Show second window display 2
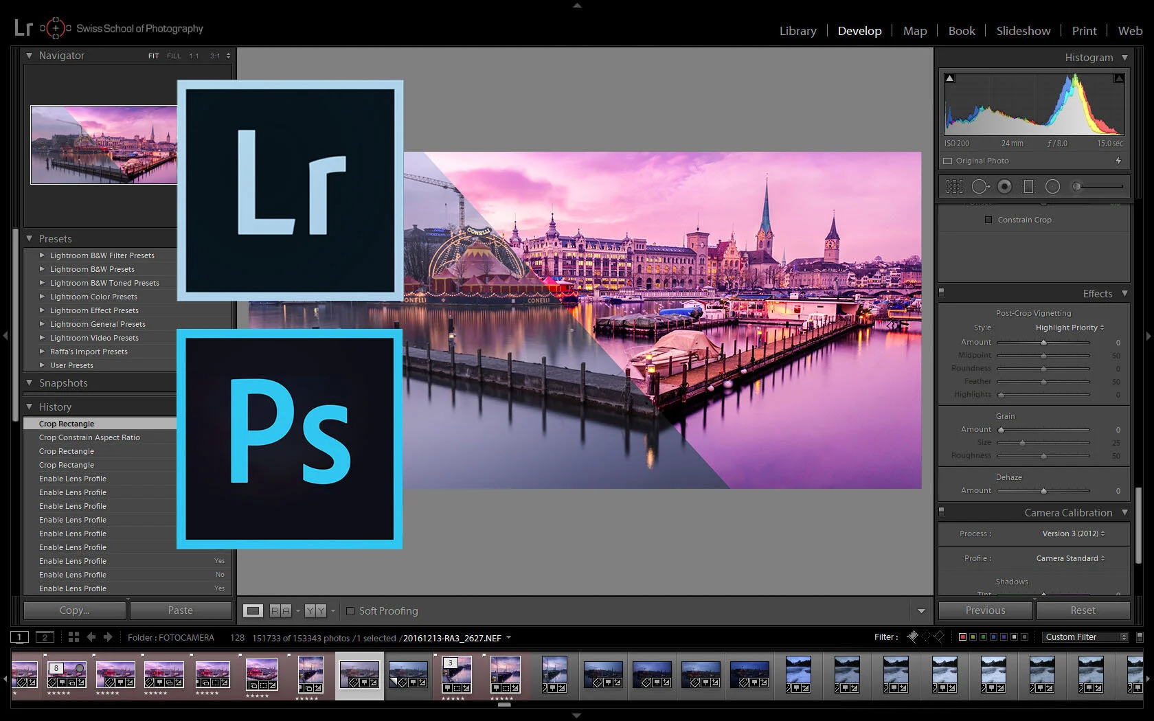 pos(45,637)
